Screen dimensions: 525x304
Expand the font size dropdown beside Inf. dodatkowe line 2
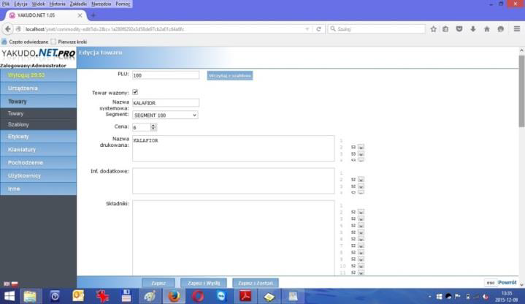point(361,179)
